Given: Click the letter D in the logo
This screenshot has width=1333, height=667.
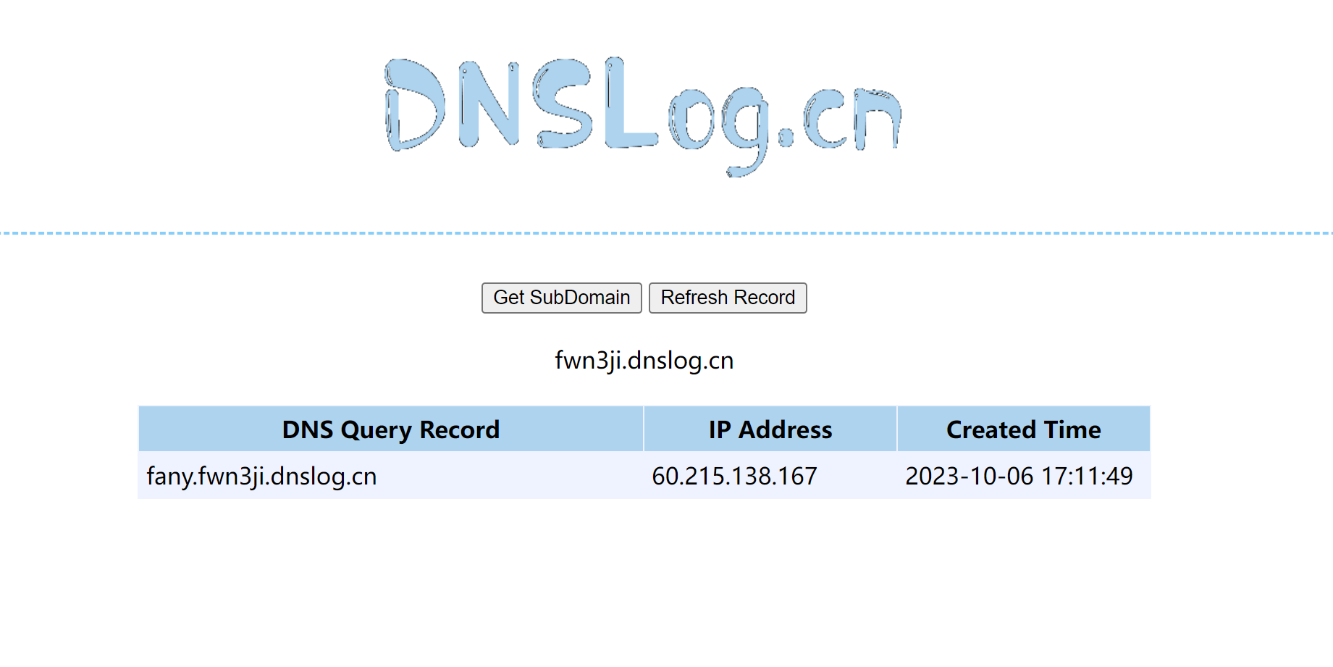Looking at the screenshot, I should (414, 105).
